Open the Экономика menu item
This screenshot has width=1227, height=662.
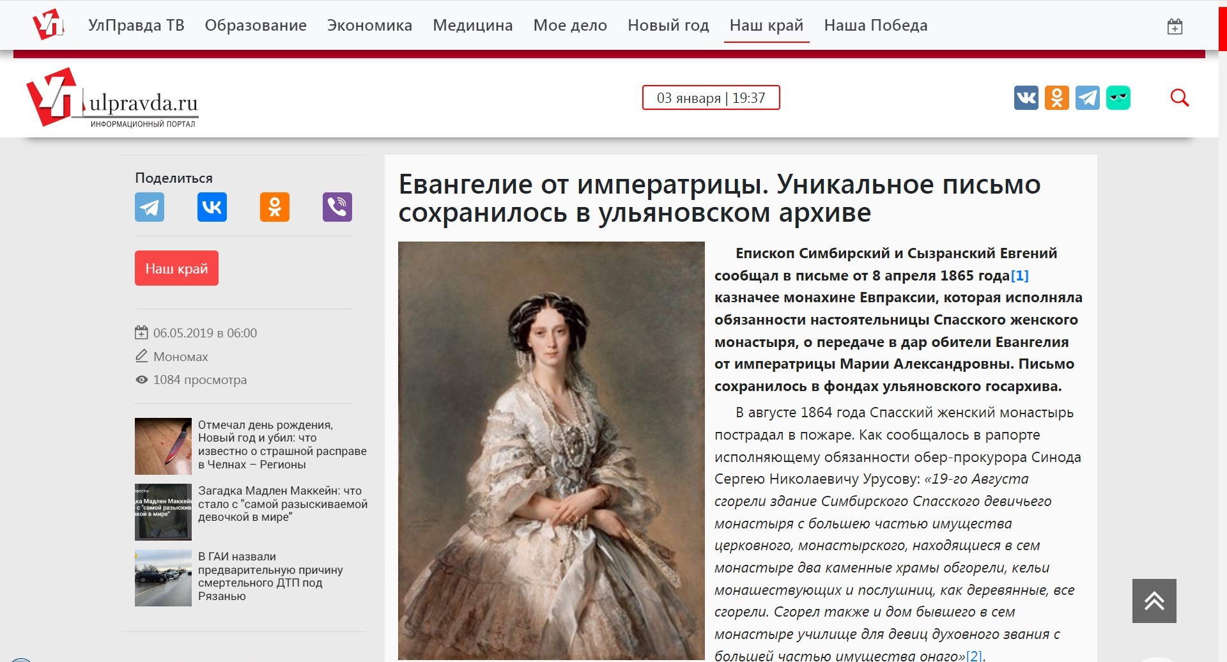coord(369,26)
